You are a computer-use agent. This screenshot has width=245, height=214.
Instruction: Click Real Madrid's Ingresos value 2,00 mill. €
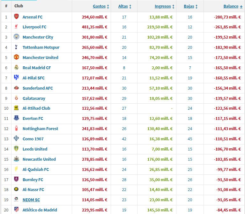(162, 68)
